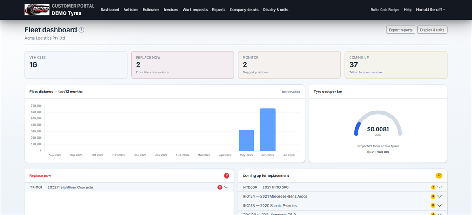472x215 pixels.
Task: Click the $0.81 /100 km value
Action: click(x=378, y=152)
